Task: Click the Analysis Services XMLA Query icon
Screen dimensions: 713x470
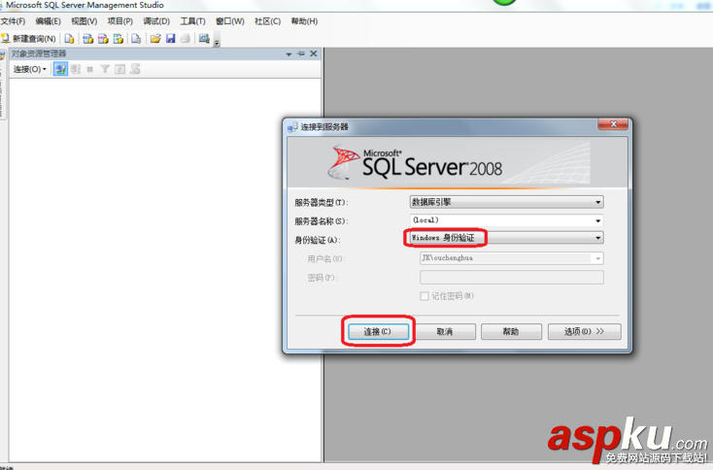Action: click(x=119, y=39)
